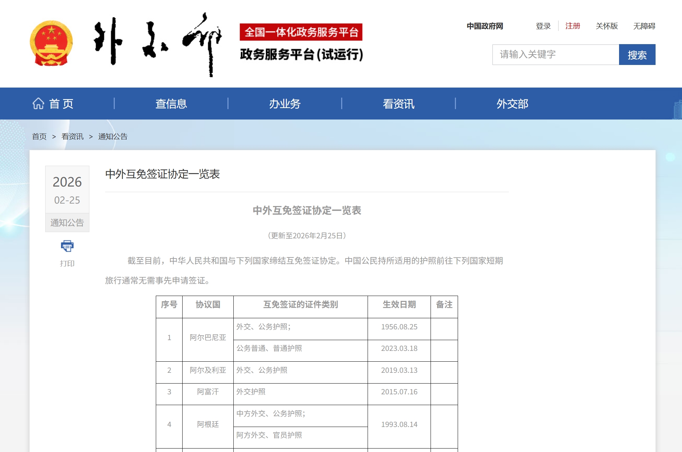Viewport: 682px width, 452px height.
Task: Select the home icon in the navigation bar
Action: coord(39,103)
